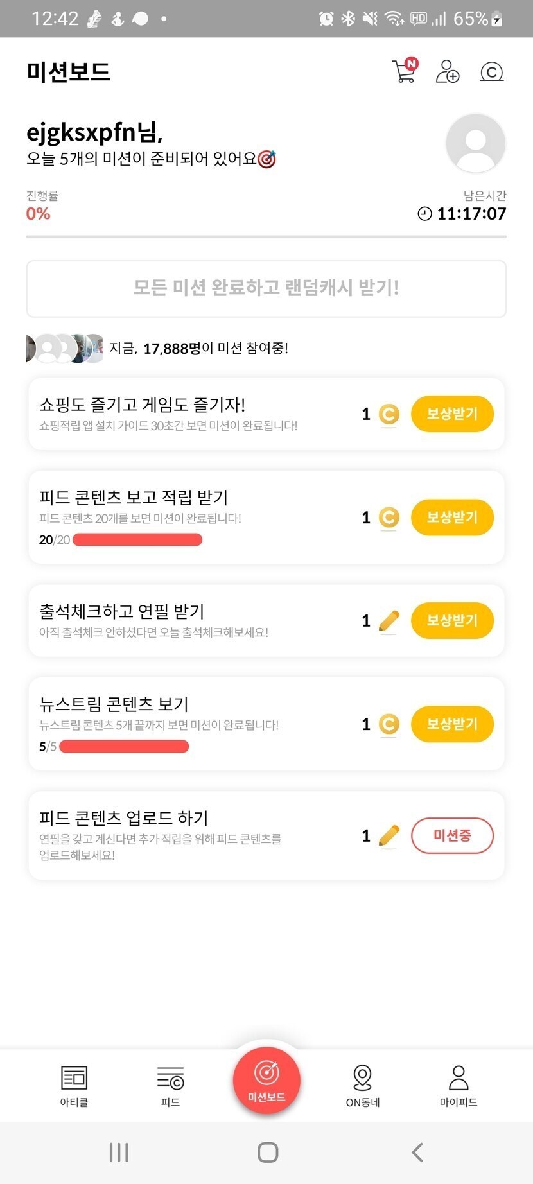Tap the 20/20 feed content progress bar
Image resolution: width=533 pixels, height=1184 pixels.
pos(137,540)
